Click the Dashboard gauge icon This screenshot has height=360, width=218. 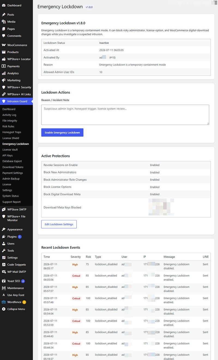[4, 5]
